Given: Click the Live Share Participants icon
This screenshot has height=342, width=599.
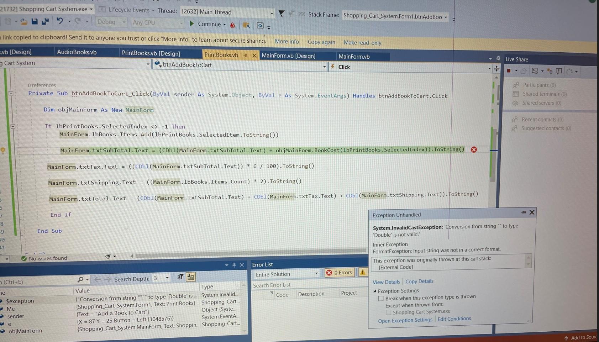Looking at the screenshot, I should [x=516, y=85].
